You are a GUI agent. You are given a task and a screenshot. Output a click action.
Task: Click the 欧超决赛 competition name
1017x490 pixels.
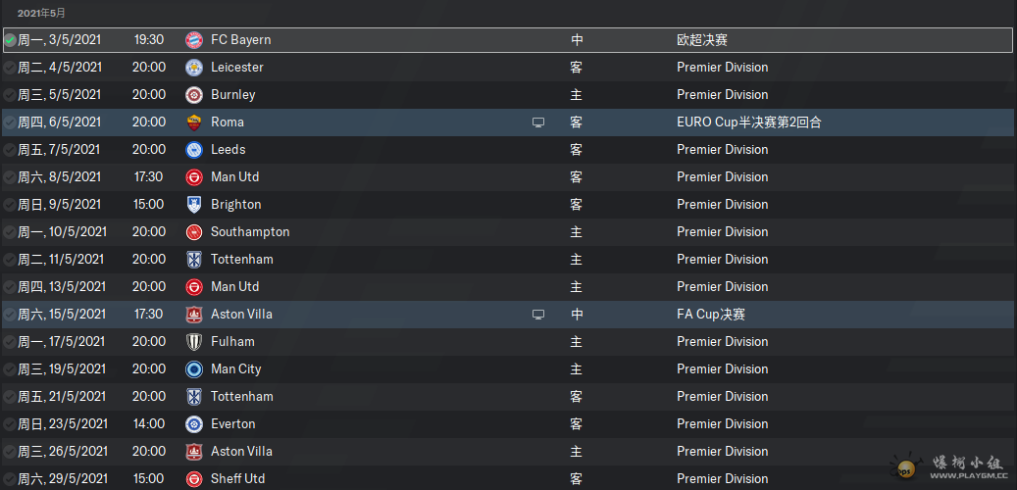tap(702, 40)
